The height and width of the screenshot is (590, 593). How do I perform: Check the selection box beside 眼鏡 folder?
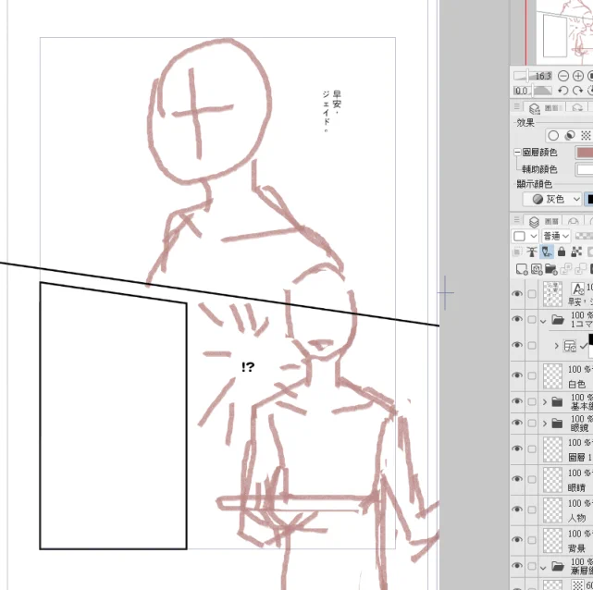[x=532, y=424]
